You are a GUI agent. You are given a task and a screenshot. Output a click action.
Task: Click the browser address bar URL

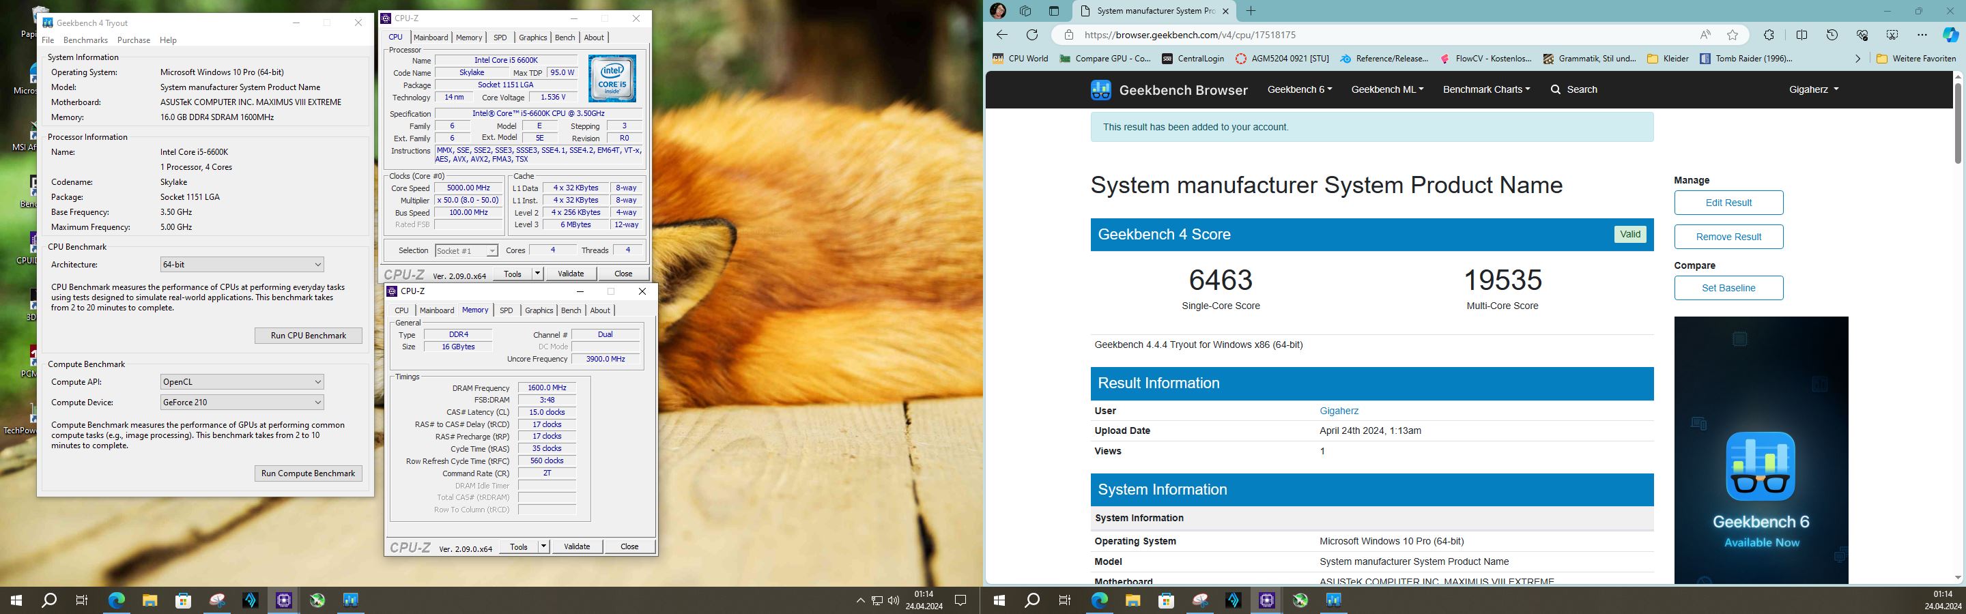[1189, 34]
